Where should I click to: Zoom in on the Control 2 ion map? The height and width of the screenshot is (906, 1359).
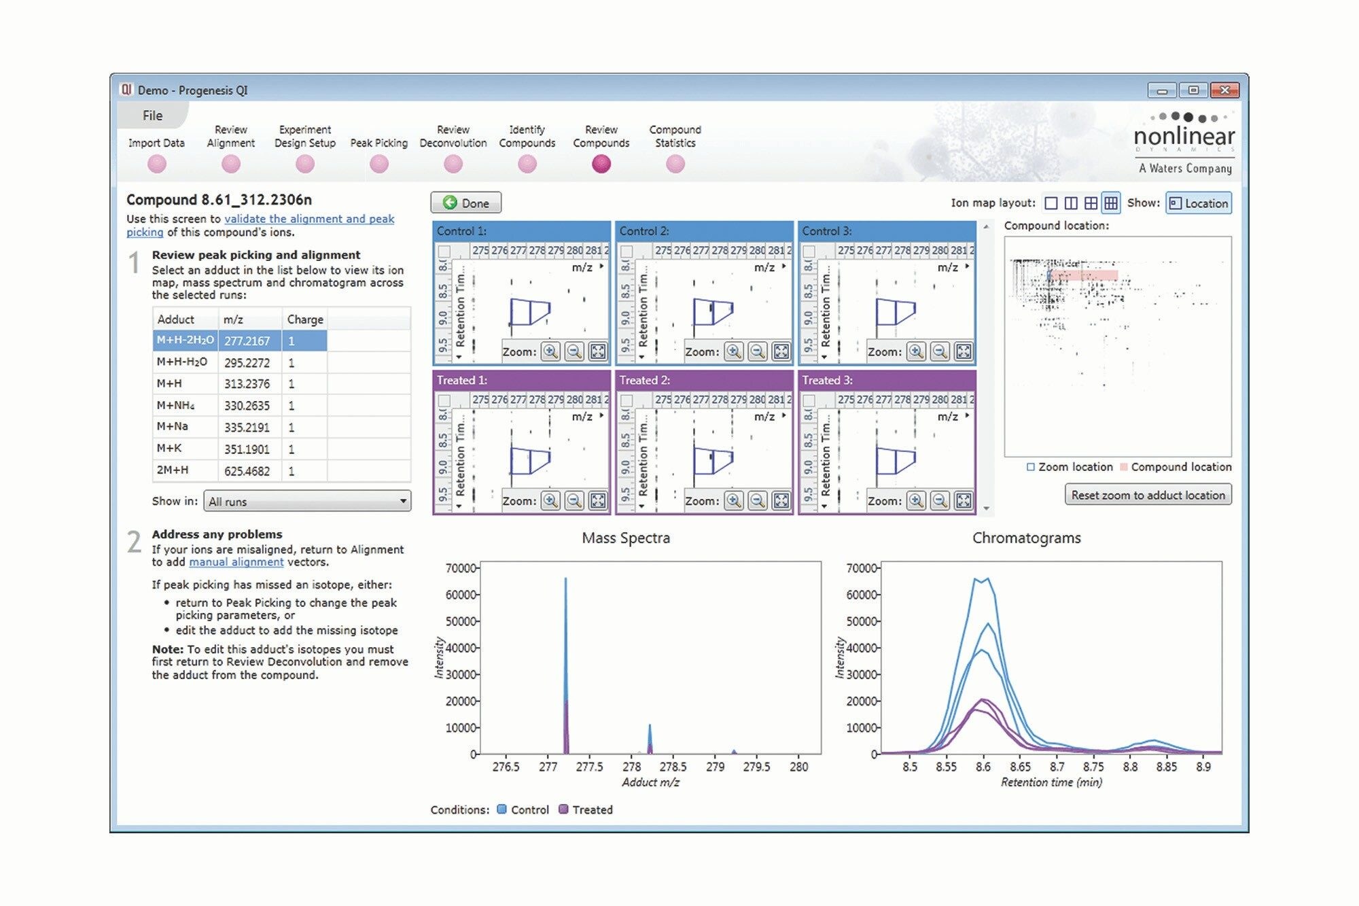click(733, 351)
